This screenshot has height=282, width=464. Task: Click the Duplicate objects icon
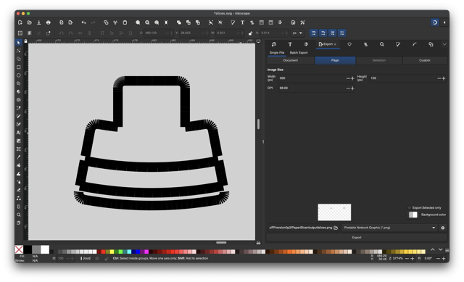click(x=179, y=22)
